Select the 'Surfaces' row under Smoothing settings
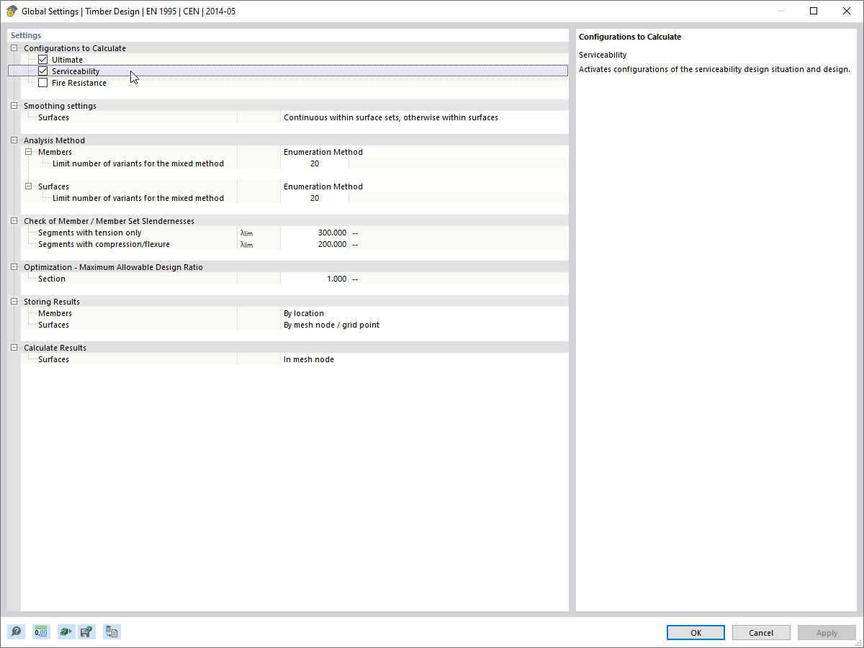The height and width of the screenshot is (648, 864). pos(53,117)
